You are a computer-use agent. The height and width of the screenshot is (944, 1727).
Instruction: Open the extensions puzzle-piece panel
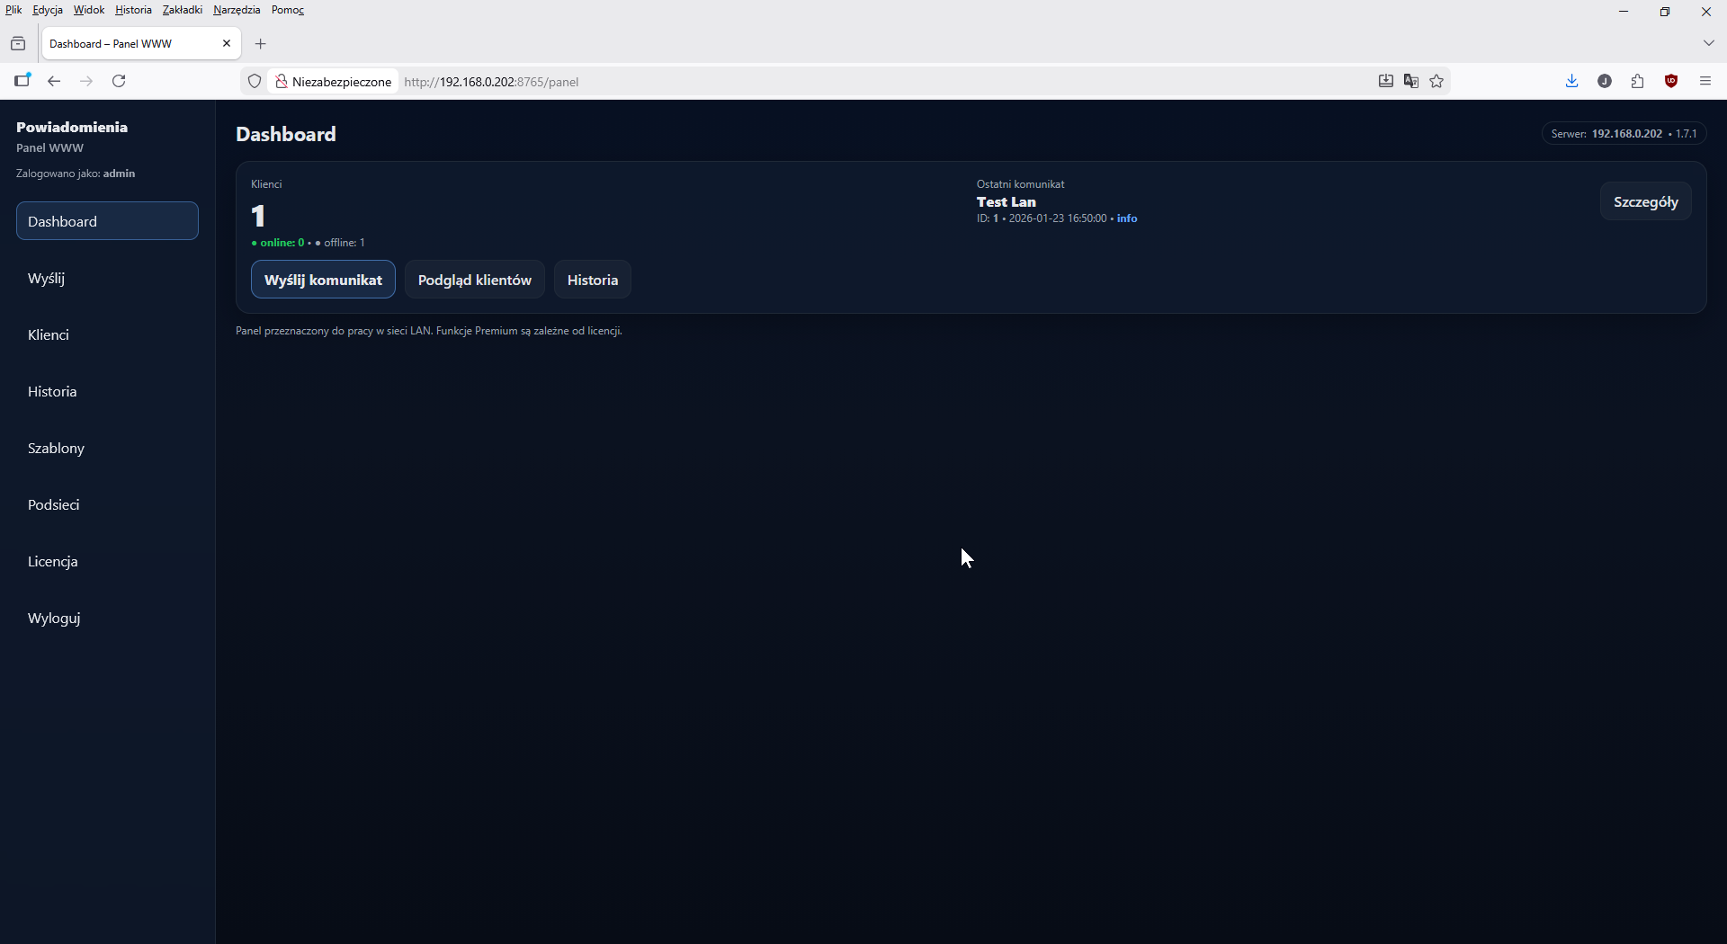[x=1637, y=81]
